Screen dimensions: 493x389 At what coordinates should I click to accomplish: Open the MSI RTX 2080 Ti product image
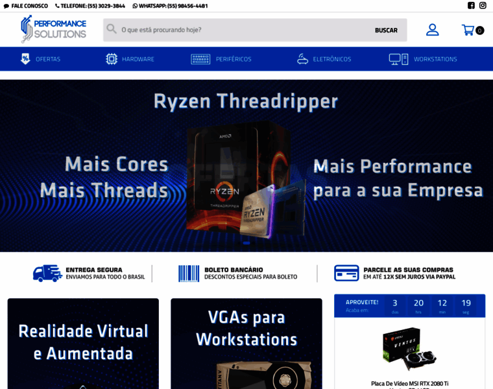point(409,349)
